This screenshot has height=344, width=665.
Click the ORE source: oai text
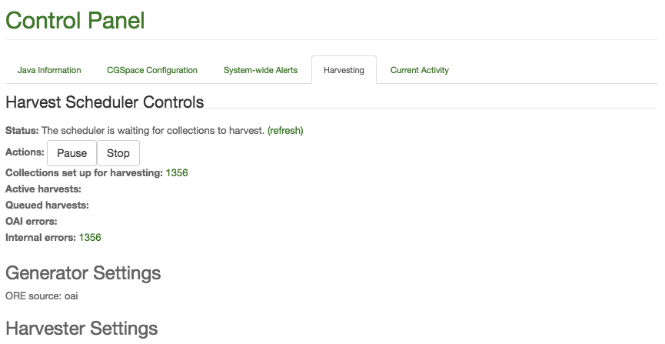[42, 296]
